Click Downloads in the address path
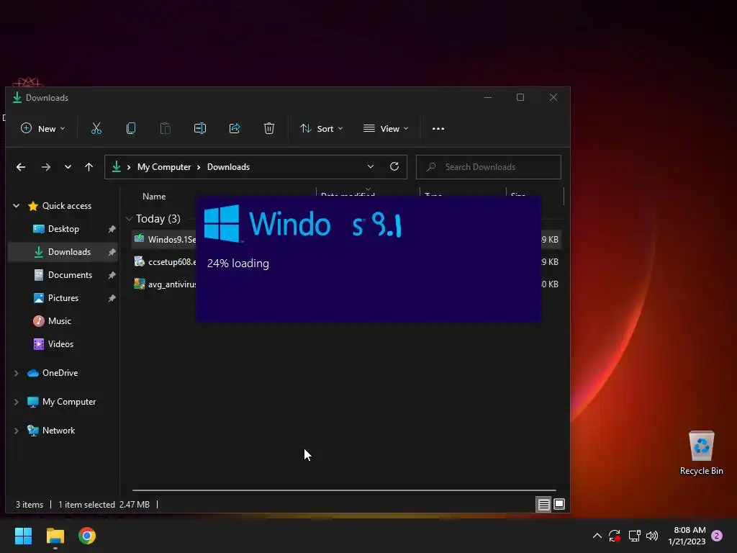The height and width of the screenshot is (553, 737). (228, 167)
